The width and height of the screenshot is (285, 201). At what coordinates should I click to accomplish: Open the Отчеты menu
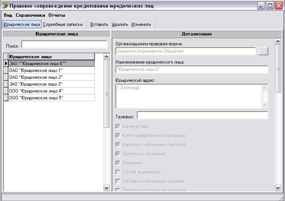point(57,15)
